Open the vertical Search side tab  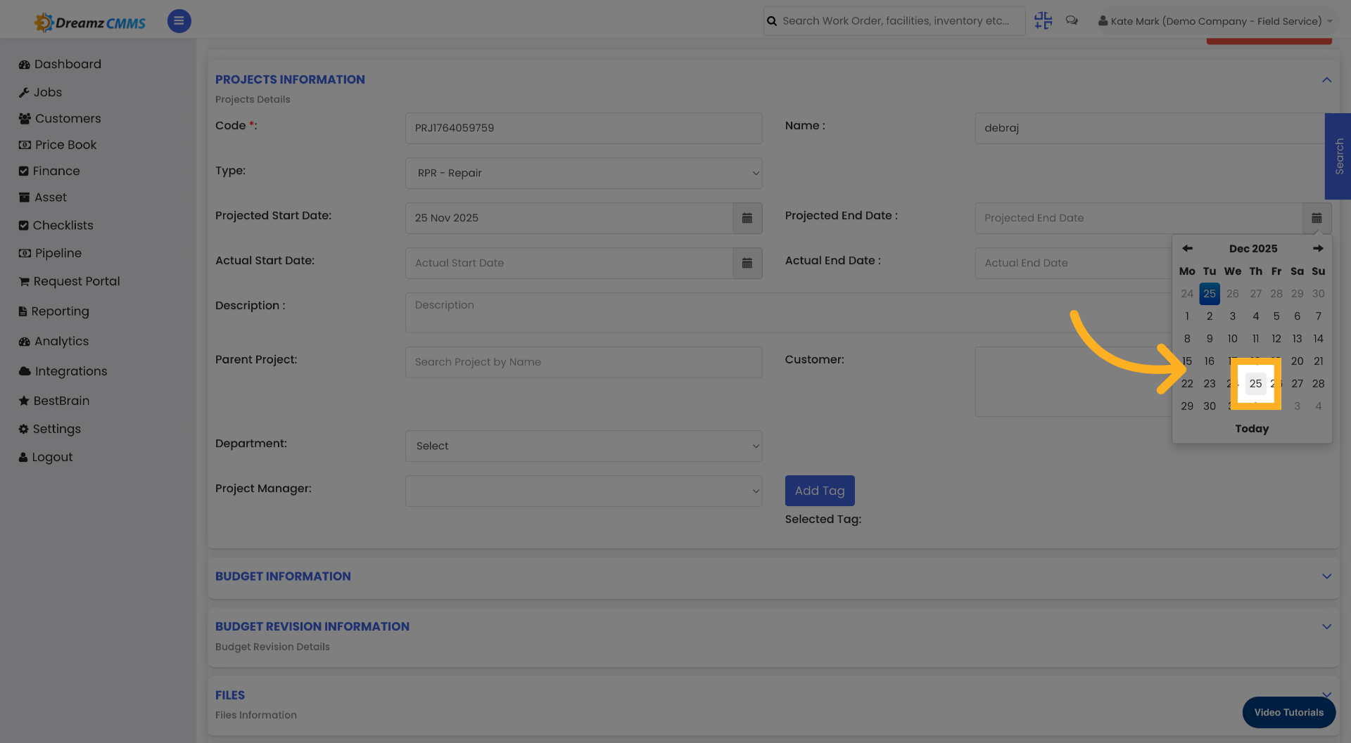(x=1338, y=156)
